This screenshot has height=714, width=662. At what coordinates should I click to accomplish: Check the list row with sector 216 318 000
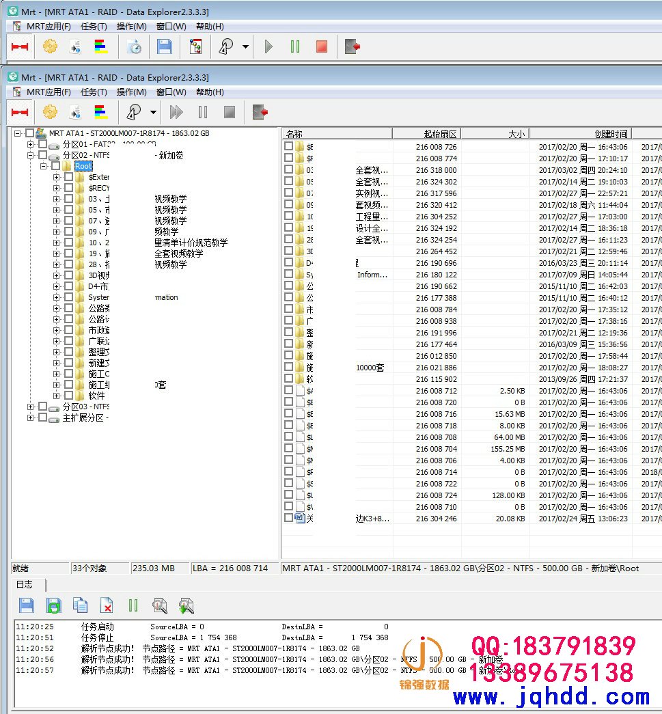click(x=288, y=169)
